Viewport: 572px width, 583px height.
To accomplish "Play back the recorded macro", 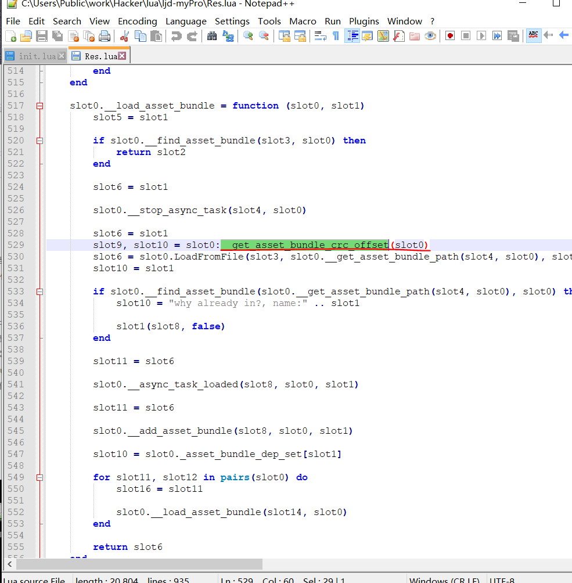I will click(x=481, y=36).
